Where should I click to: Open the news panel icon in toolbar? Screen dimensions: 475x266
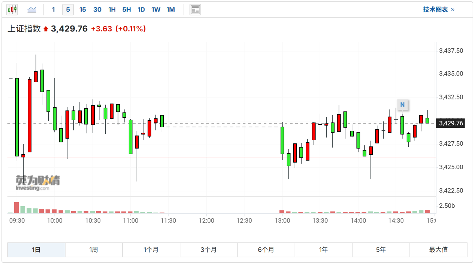click(195, 10)
